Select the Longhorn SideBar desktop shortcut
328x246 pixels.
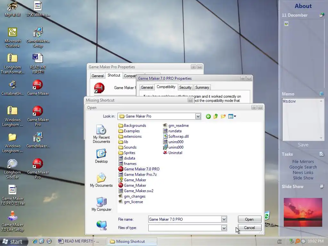(12, 169)
